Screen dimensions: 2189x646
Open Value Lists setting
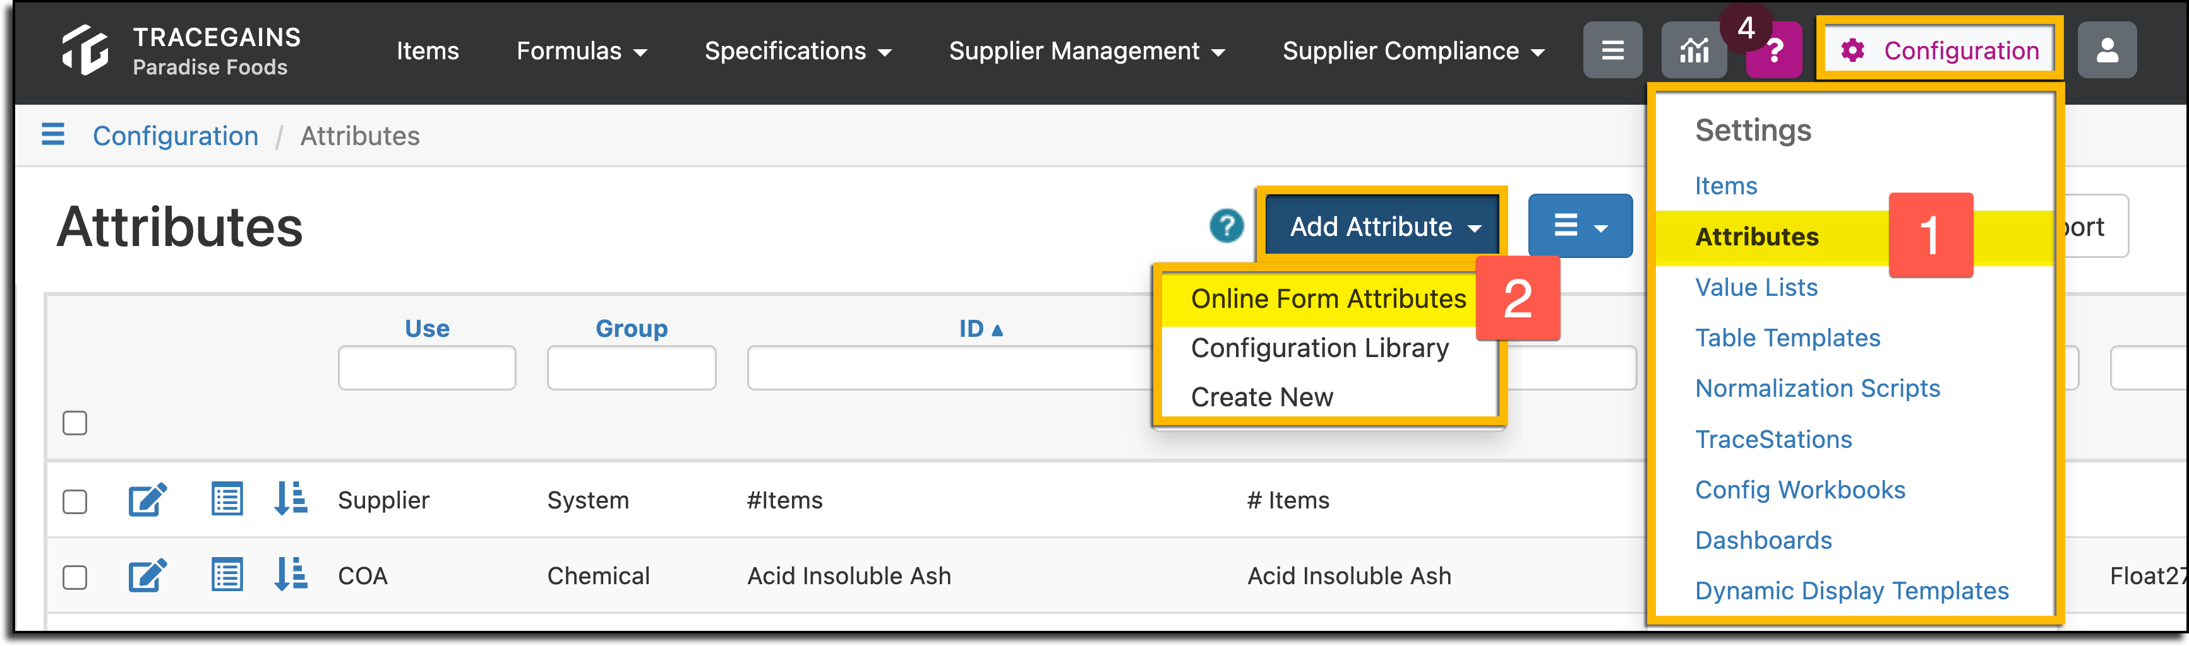1756,287
